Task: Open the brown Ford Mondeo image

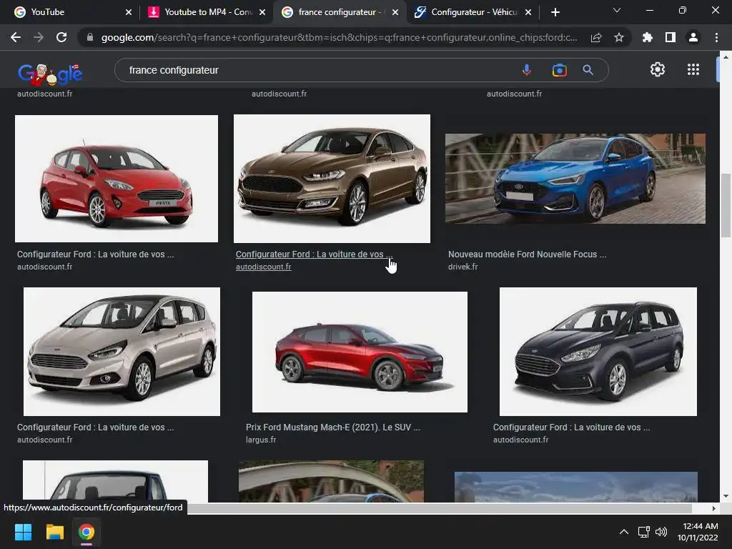Action: pyautogui.click(x=332, y=178)
